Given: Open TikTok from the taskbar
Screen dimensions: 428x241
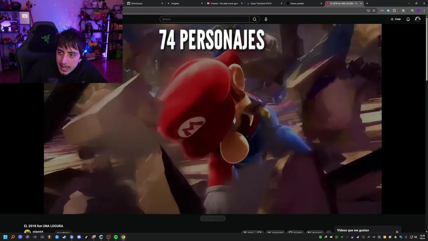Looking at the screenshot, I should (x=86, y=237).
